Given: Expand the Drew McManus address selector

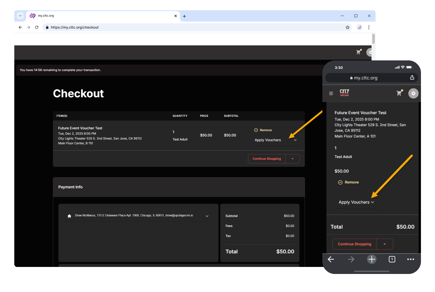Looking at the screenshot, I should (207, 216).
